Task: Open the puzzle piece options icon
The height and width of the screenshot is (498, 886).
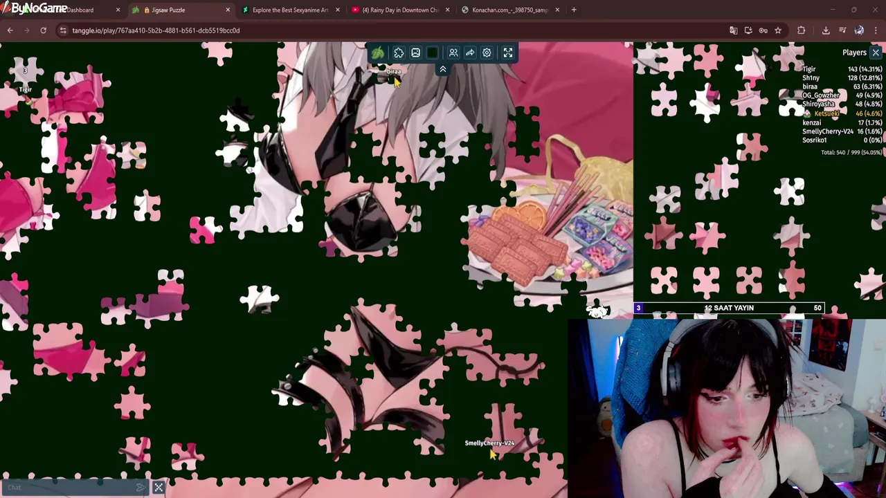Action: click(399, 53)
